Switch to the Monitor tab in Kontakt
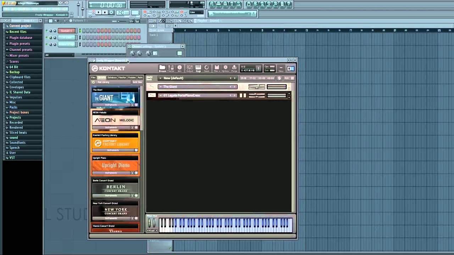 (x=122, y=78)
